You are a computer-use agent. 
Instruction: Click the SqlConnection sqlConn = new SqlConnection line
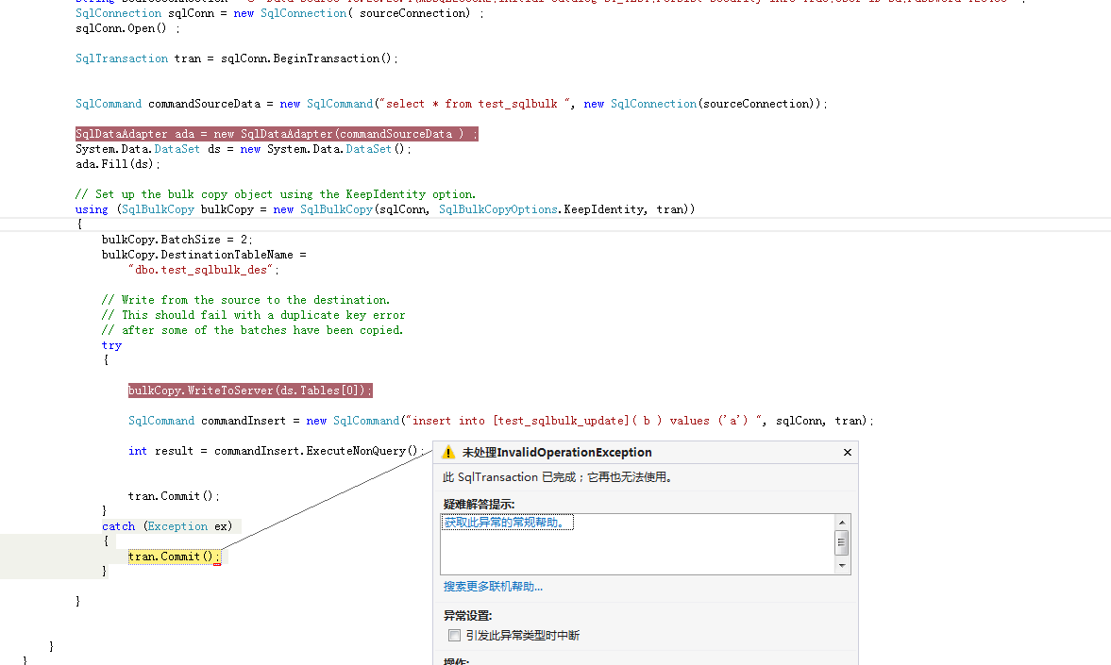coord(280,13)
